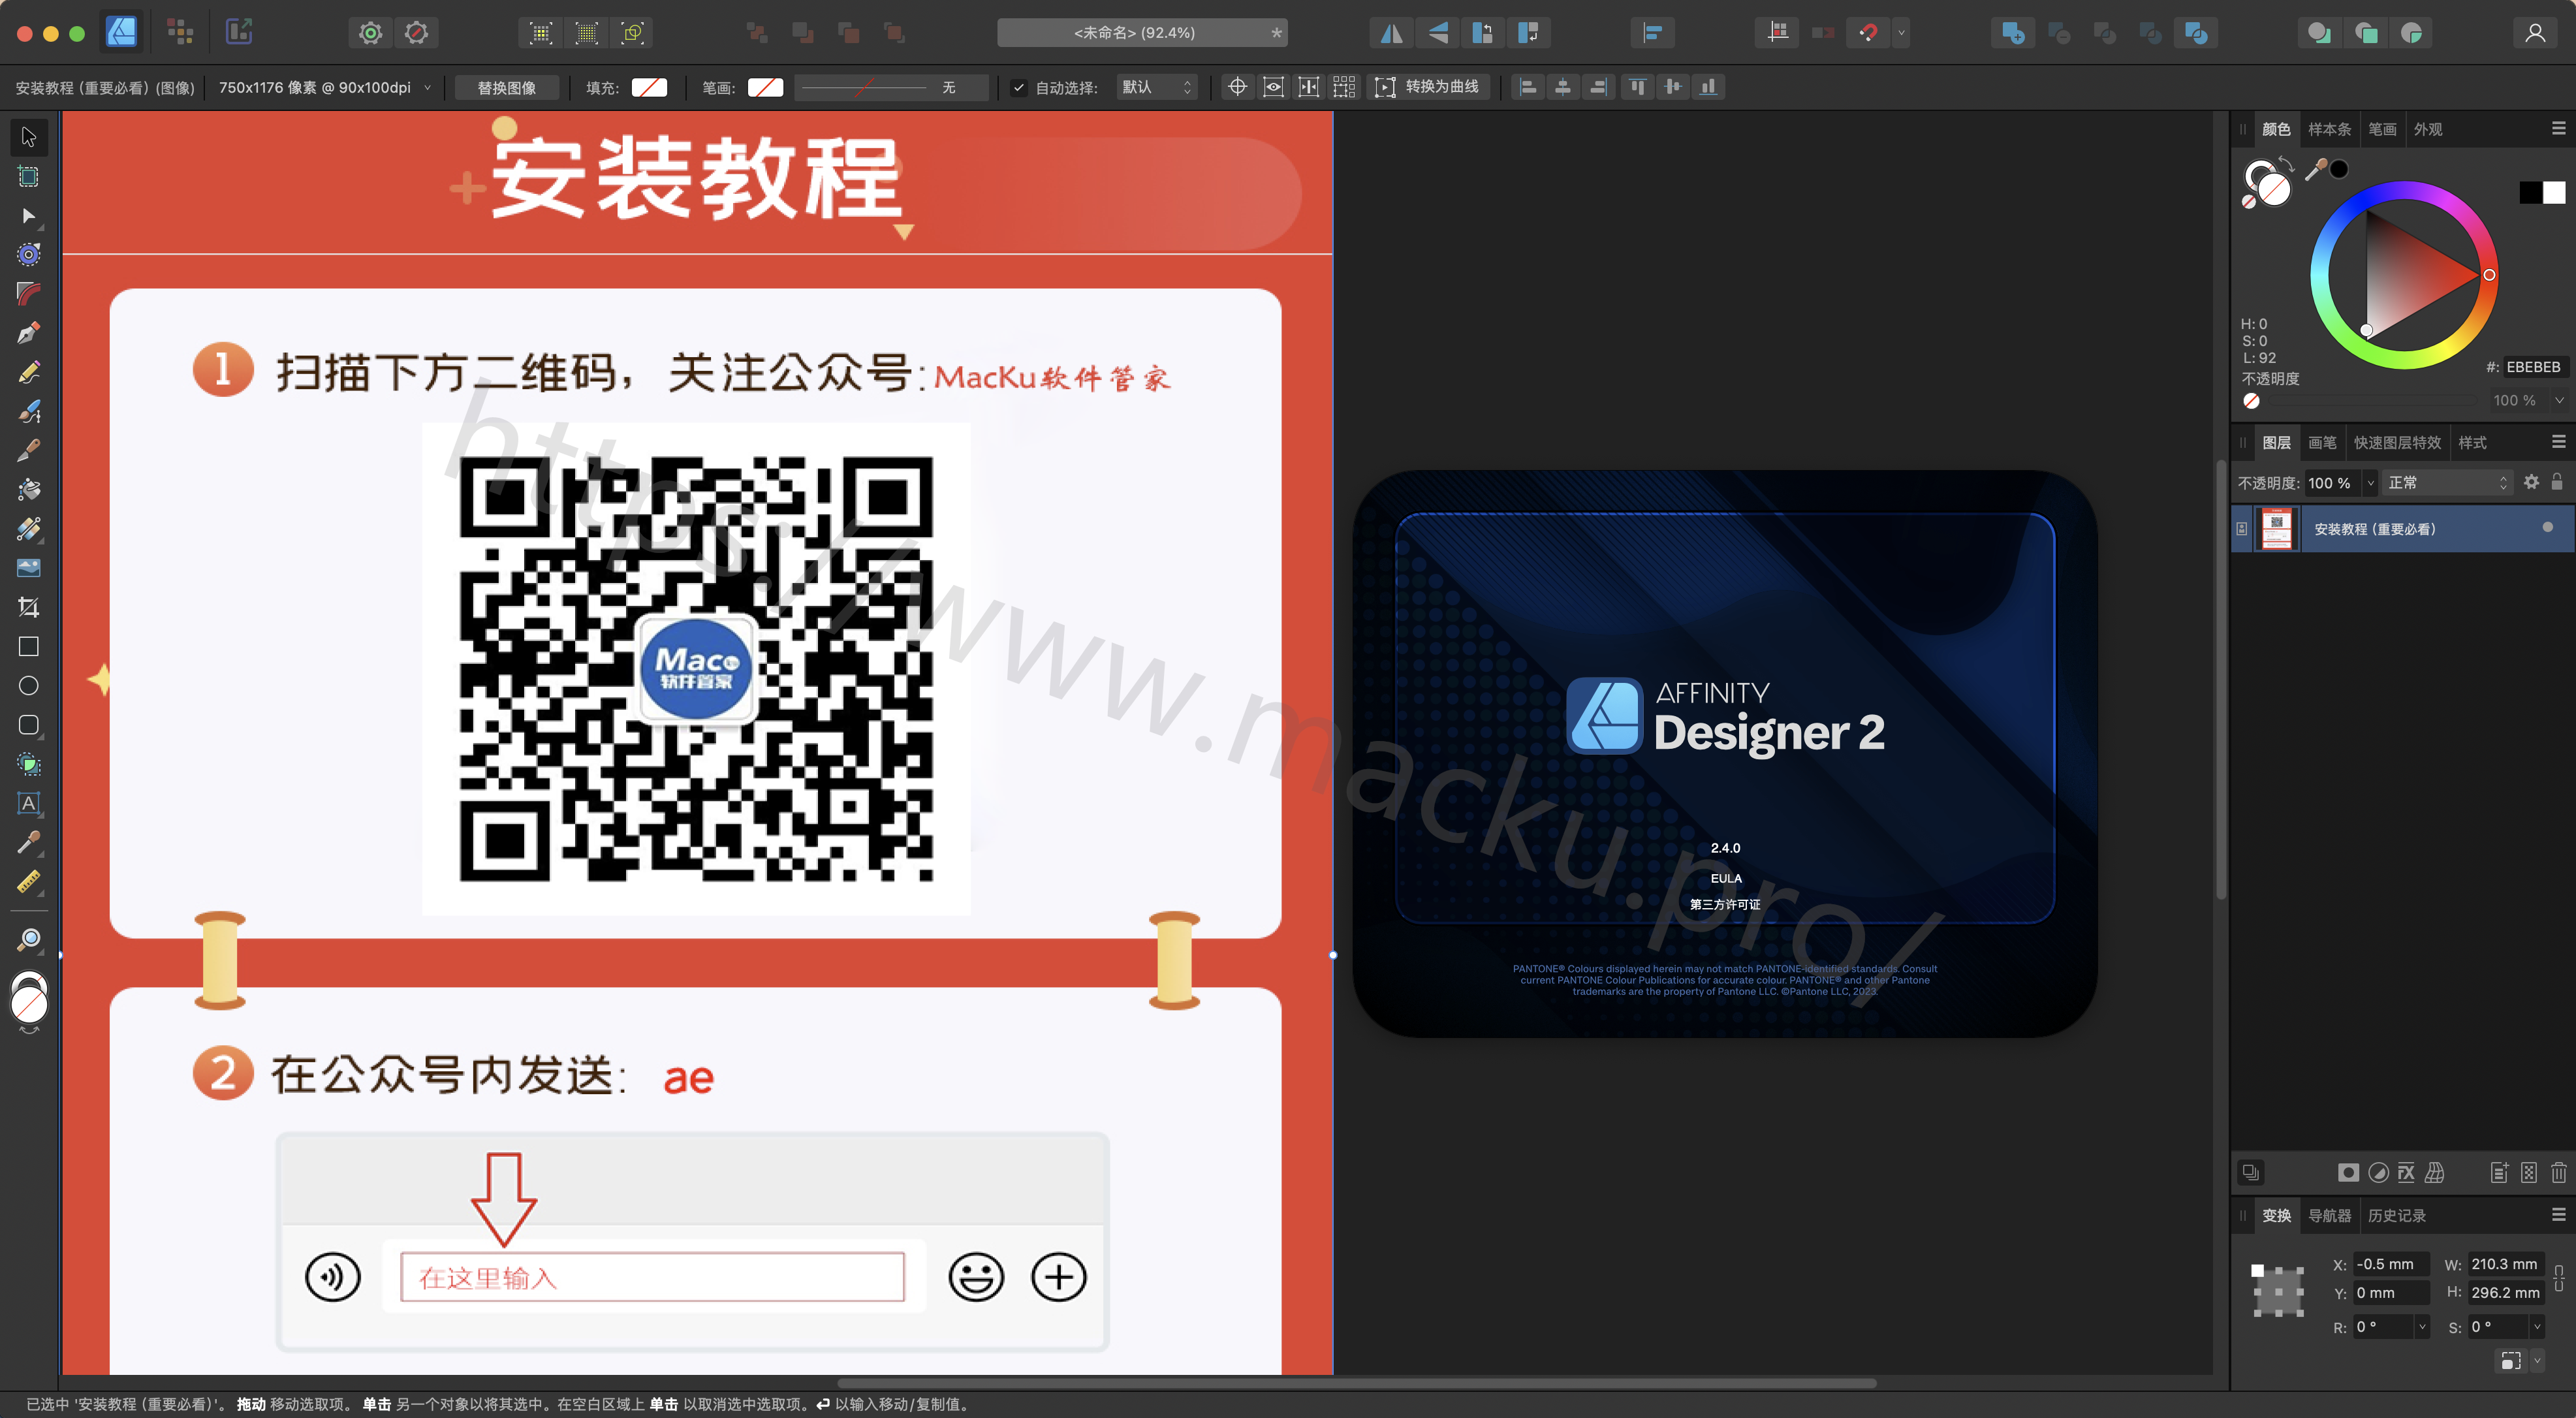Select the Shape Builder tool
This screenshot has height=1418, width=2576.
(x=29, y=764)
